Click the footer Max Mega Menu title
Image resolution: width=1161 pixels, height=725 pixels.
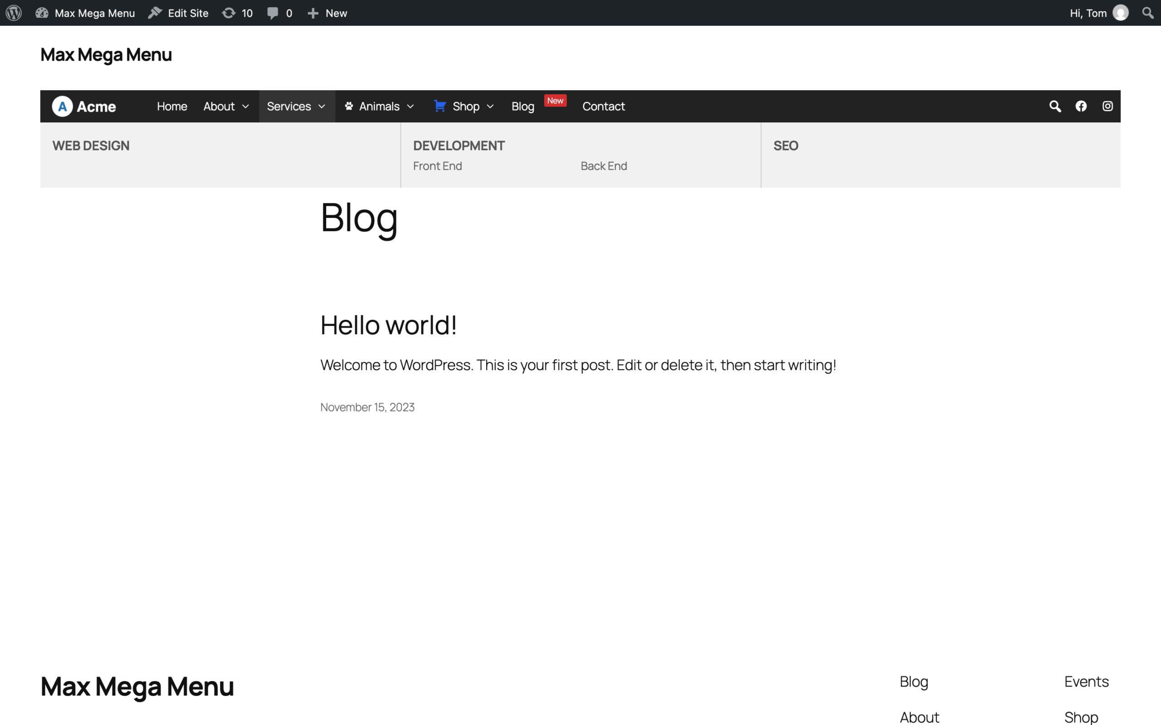(x=137, y=686)
